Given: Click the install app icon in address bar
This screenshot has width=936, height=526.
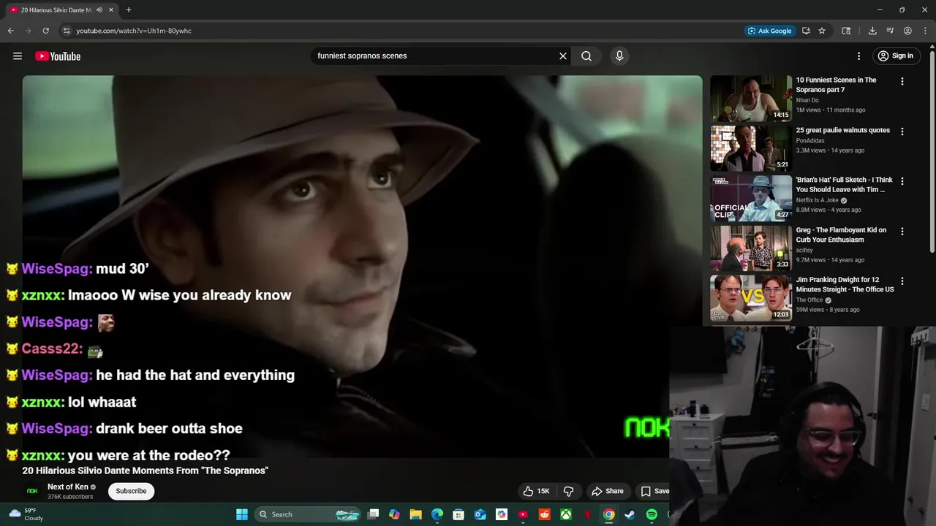Looking at the screenshot, I should tap(806, 31).
